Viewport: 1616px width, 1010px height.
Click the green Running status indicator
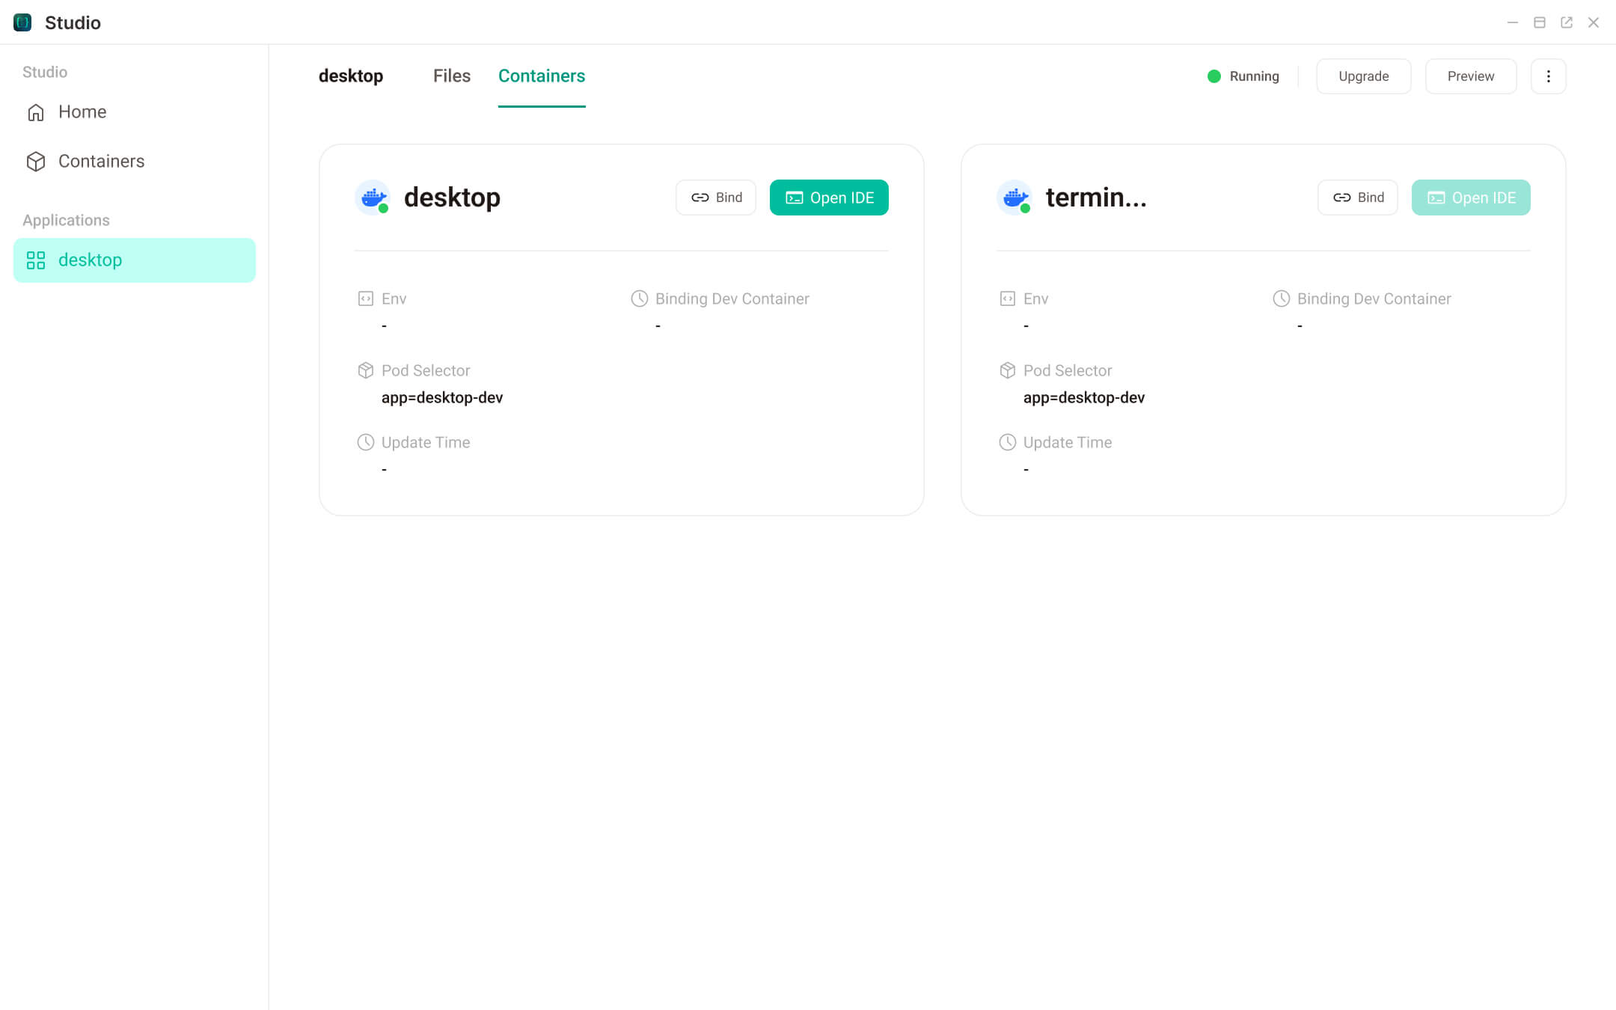(x=1214, y=76)
